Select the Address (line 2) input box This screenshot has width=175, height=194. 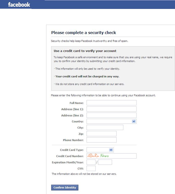(111, 115)
